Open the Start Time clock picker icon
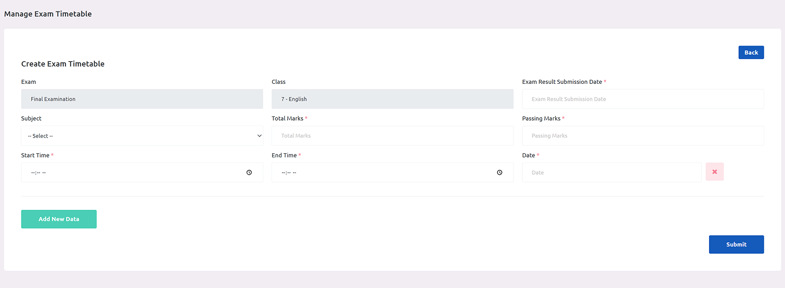This screenshot has height=288, width=785. [x=249, y=172]
